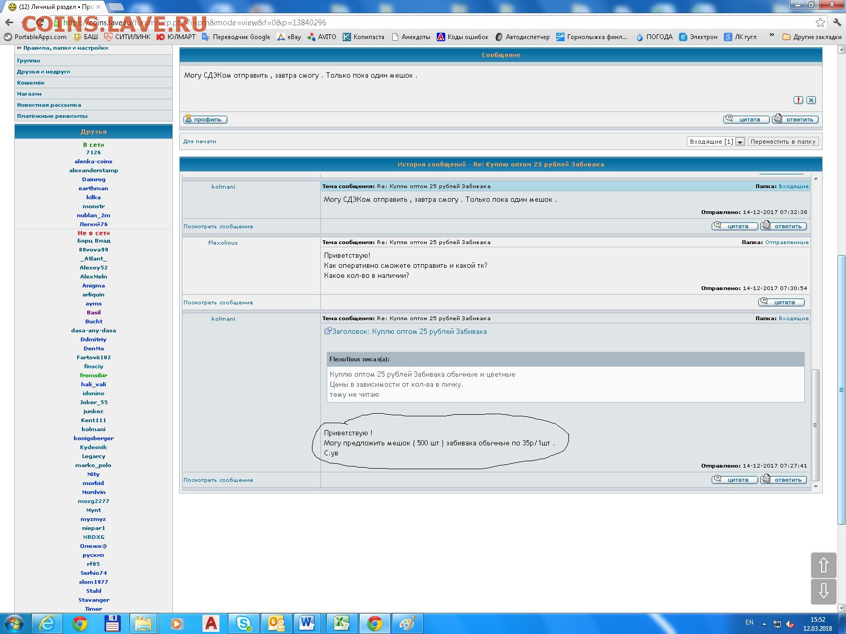The width and height of the screenshot is (846, 634).
Task: Open the Другие закладки bookmarks folder
Action: (812, 37)
